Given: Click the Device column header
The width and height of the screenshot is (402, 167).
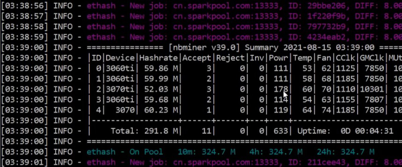Looking at the screenshot, I should pyautogui.click(x=120, y=58).
